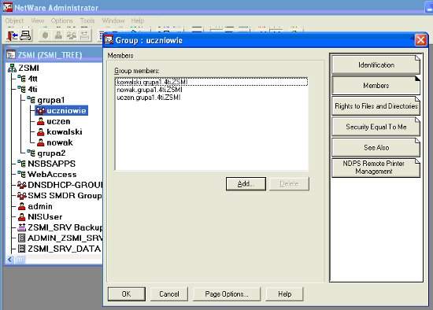This screenshot has height=310, width=433.
Task: Select the ZSMI_SRV_DATA volume icon
Action: 21,249
